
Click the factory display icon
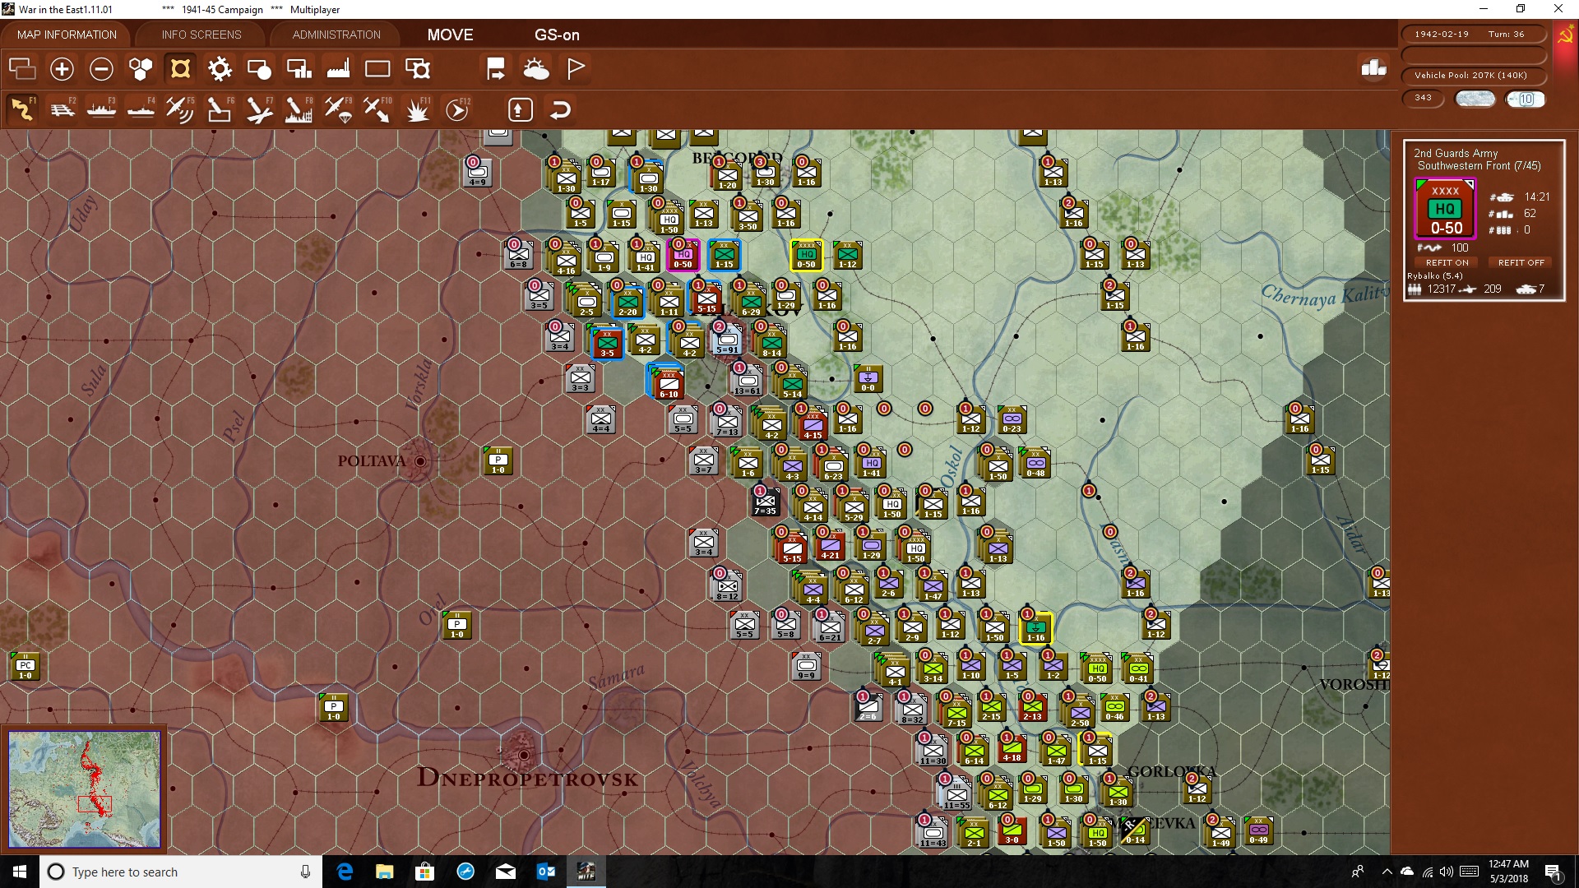click(x=338, y=69)
